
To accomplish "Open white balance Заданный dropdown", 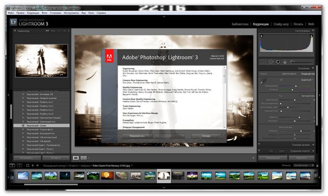I will pyautogui.click(x=307, y=80).
